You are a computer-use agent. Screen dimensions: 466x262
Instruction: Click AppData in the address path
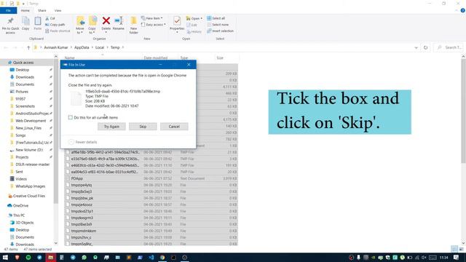(x=82, y=47)
